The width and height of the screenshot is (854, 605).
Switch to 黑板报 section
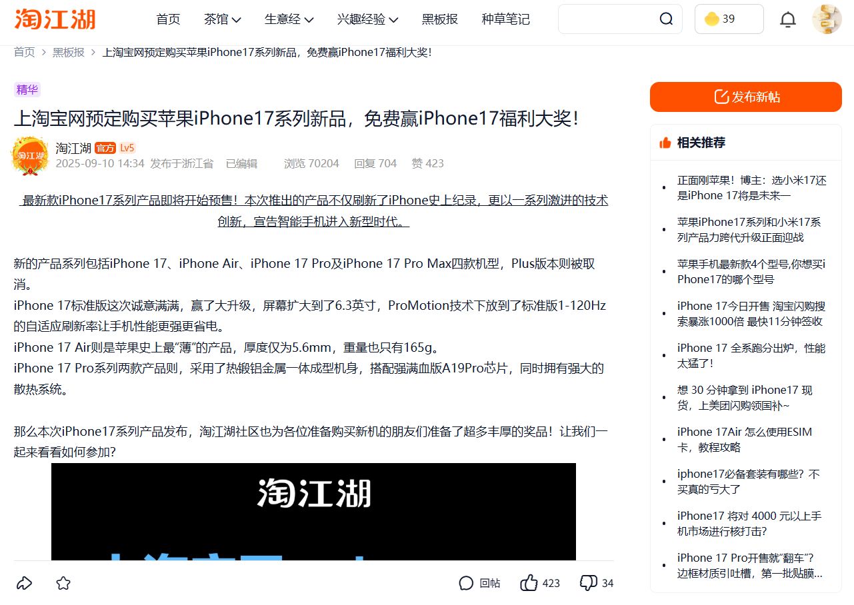pyautogui.click(x=439, y=19)
